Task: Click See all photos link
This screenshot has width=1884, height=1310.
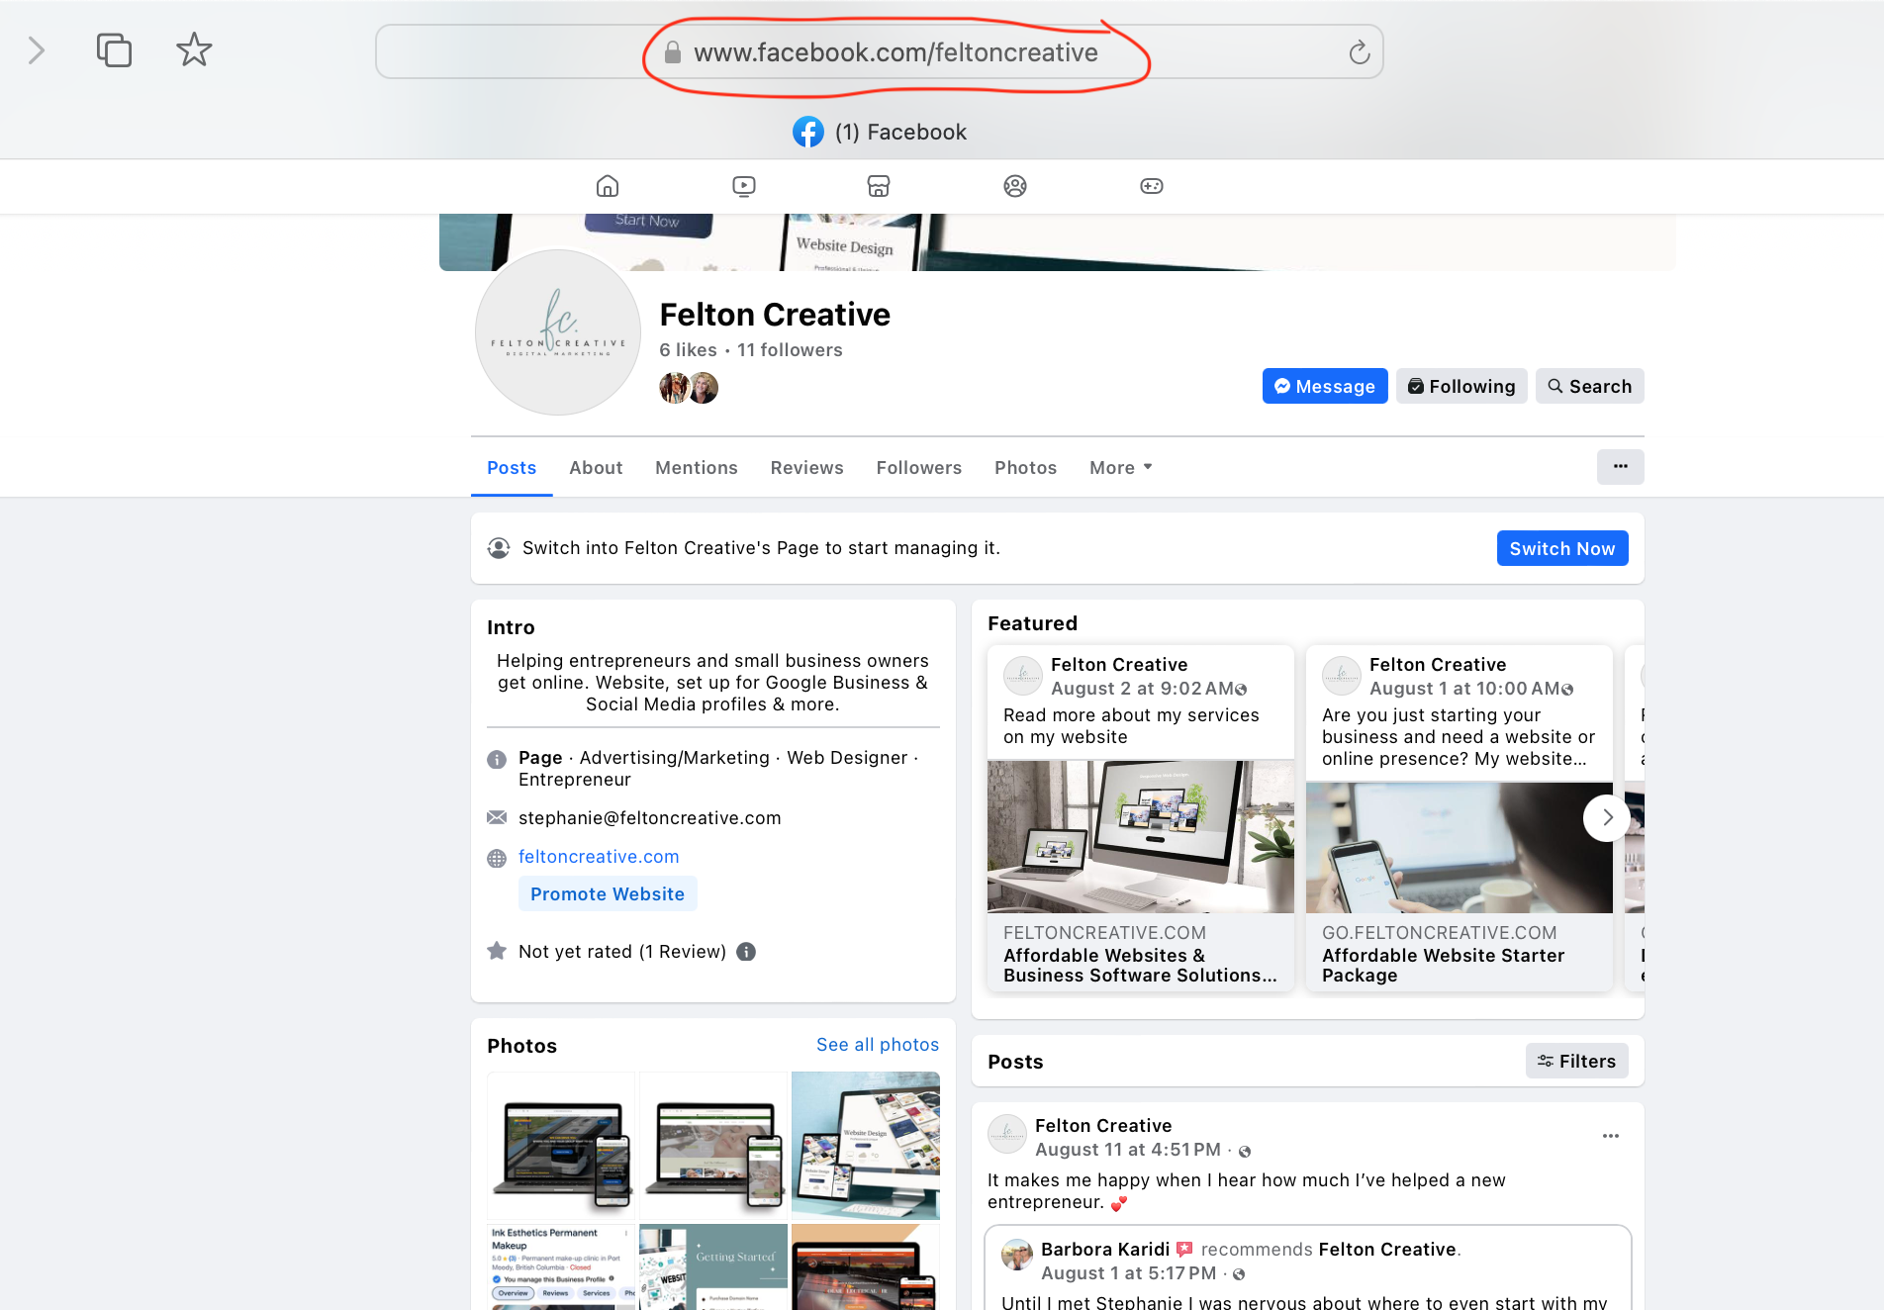Action: point(878,1045)
